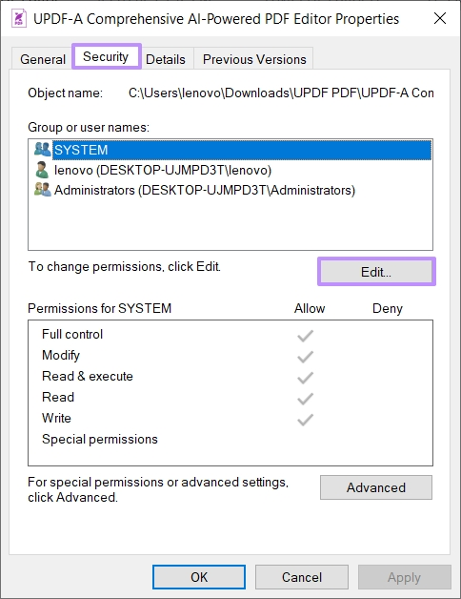Click the lenovo user icon

coord(42,170)
